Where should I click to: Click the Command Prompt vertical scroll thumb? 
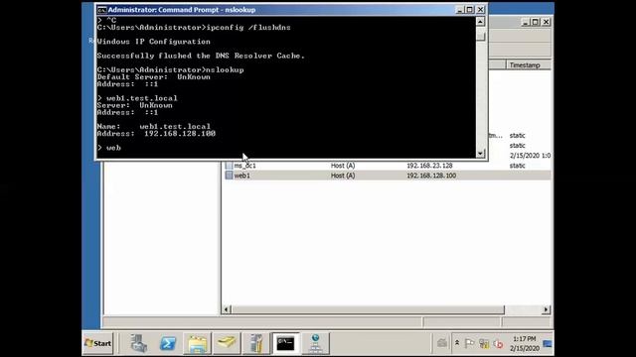click(x=480, y=37)
